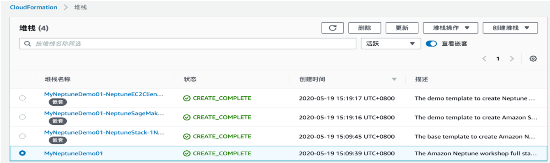Open MyNeptuneDemo01-NeptuneSageMak... stack link

[x=104, y=114]
